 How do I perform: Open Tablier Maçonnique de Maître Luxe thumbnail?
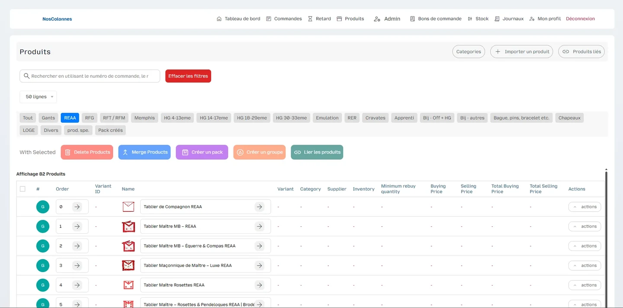tap(128, 266)
